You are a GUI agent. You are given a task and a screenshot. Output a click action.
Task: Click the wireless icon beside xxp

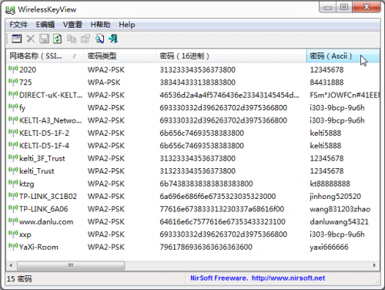[13, 234]
